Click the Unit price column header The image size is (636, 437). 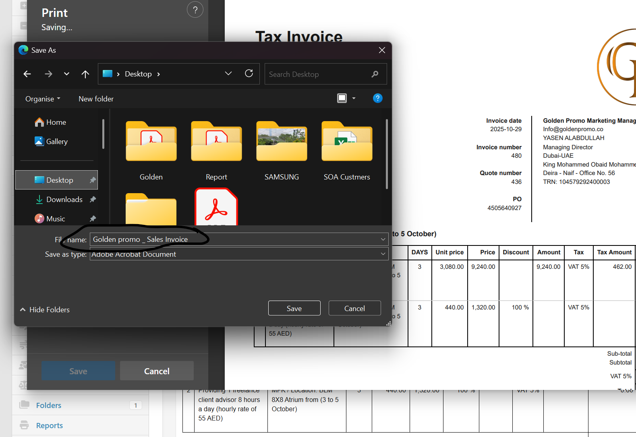[x=450, y=252]
